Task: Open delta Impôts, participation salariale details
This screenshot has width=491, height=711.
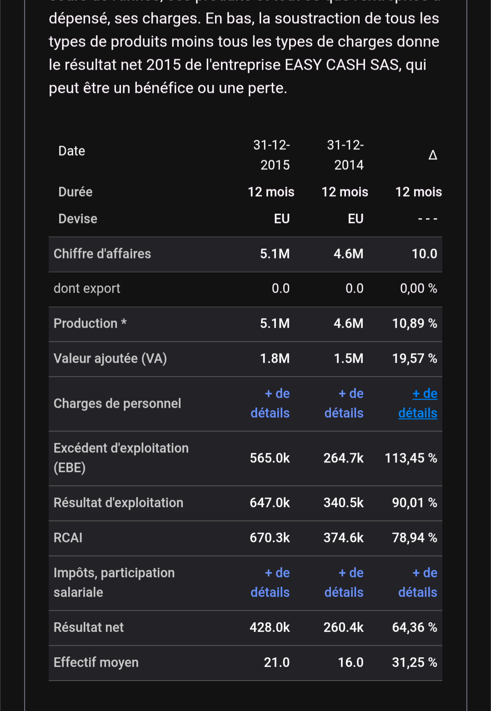Action: [418, 583]
